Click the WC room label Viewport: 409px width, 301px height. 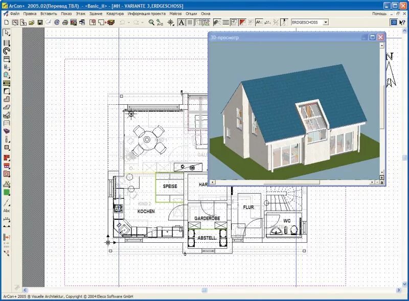(x=287, y=221)
